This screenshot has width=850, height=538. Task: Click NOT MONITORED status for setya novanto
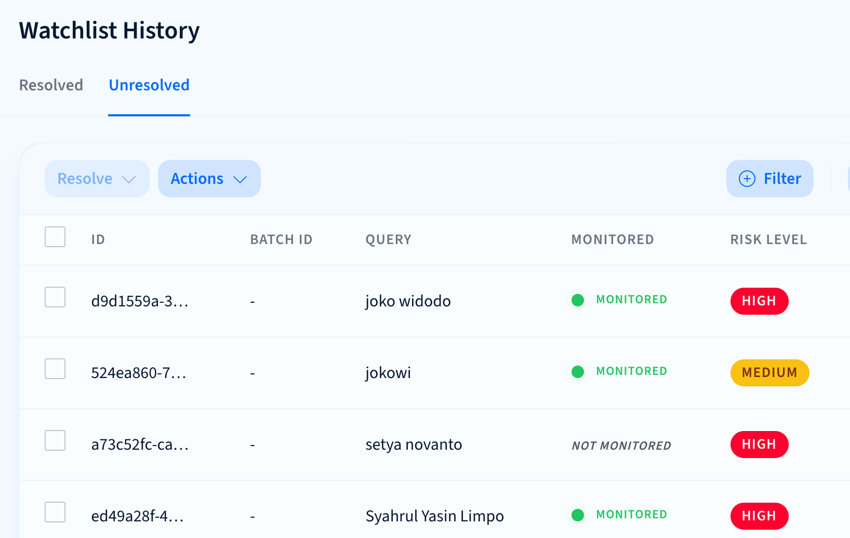(621, 446)
